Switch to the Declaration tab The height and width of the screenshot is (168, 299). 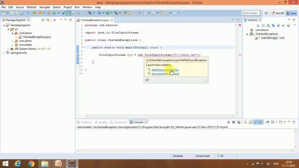coord(119,122)
